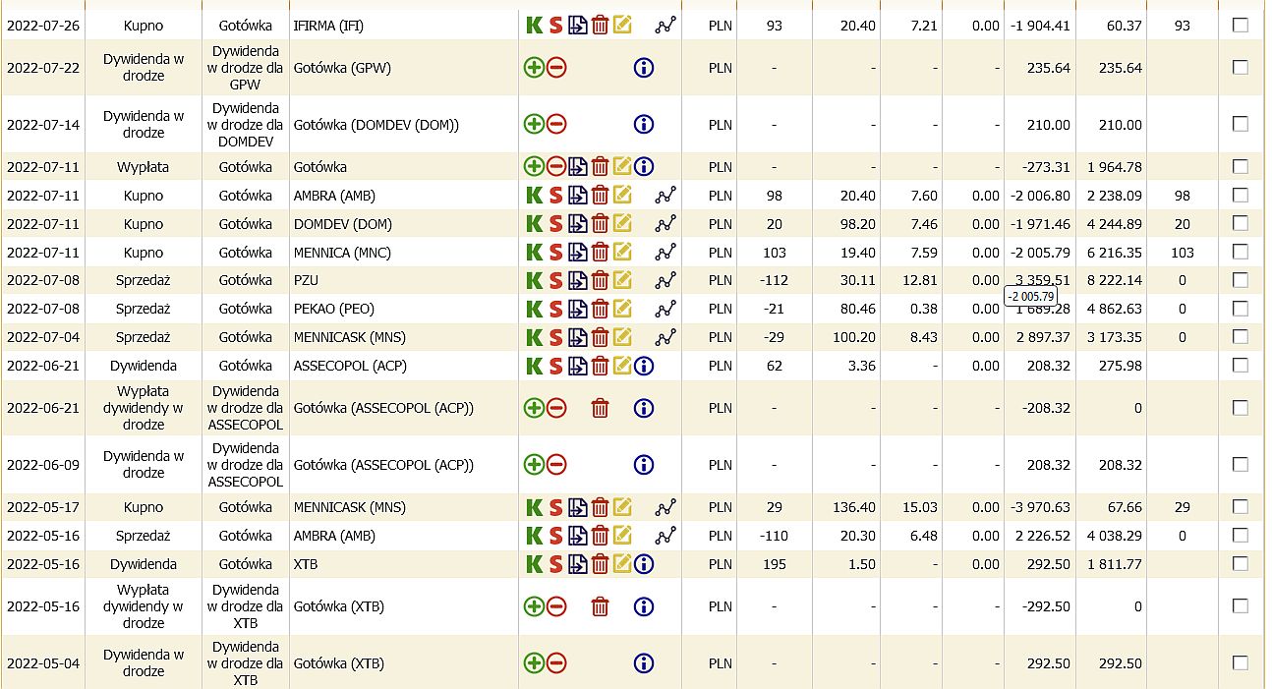The image size is (1272, 689).
Task: Click the info icon in the Wypłata Gotówka row
Action: pos(644,167)
